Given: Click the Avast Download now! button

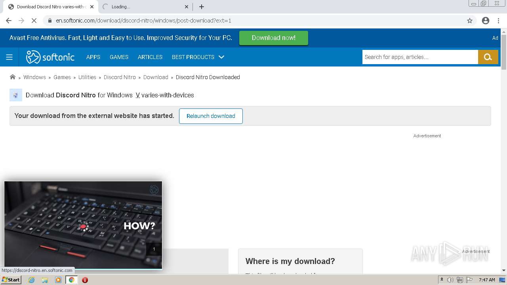Looking at the screenshot, I should pyautogui.click(x=274, y=38).
